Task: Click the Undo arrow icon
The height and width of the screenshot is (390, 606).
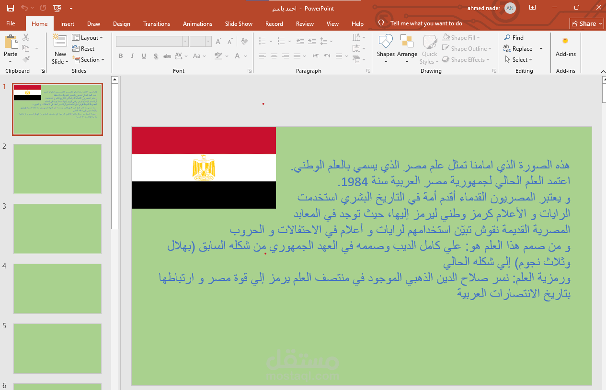Action: (24, 8)
